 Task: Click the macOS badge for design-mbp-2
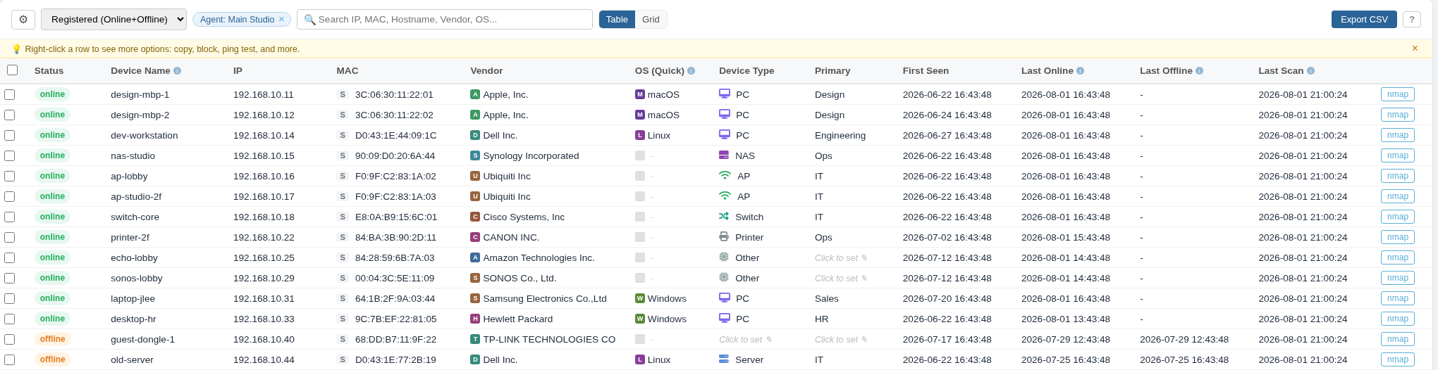640,115
